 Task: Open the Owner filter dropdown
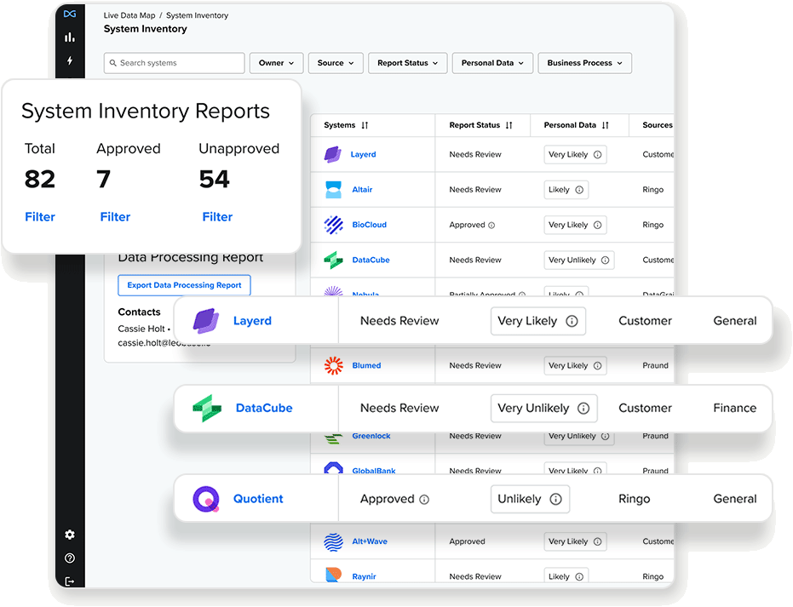point(276,62)
